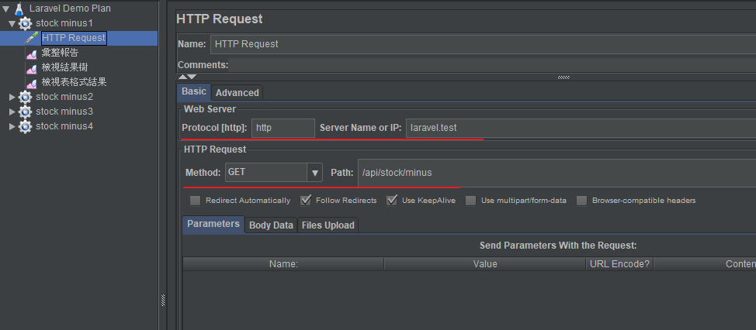Screen dimensions: 756x330
Task: Switch to the Advanced tab
Action: point(237,92)
